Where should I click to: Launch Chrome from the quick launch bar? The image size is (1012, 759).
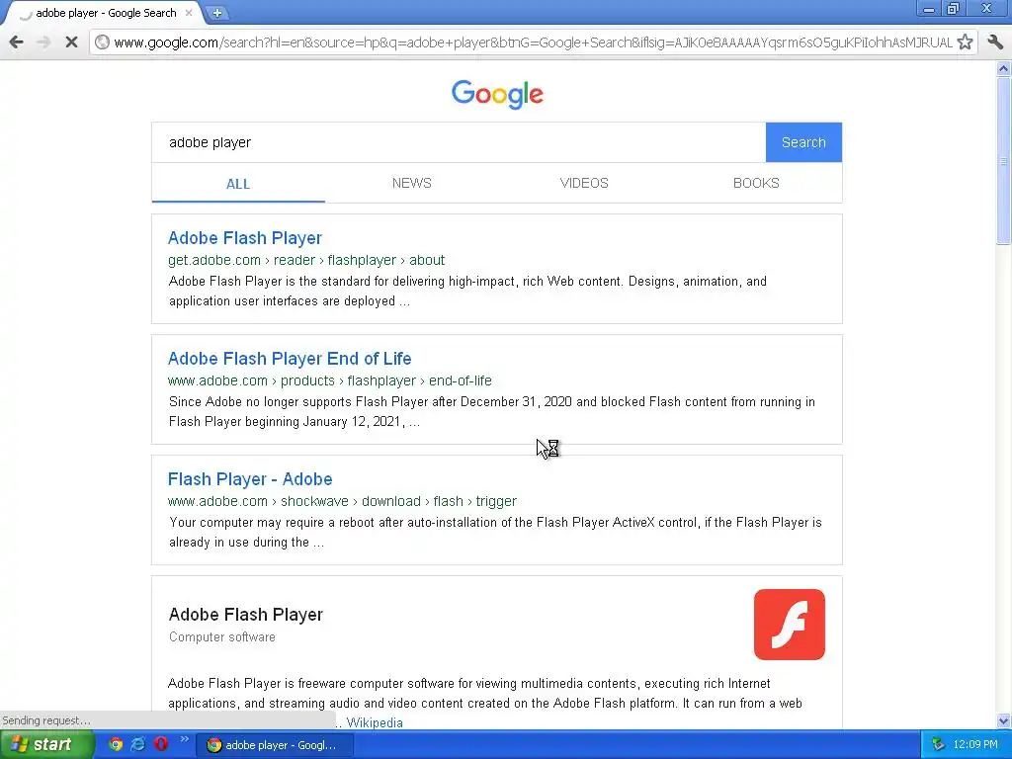116,744
